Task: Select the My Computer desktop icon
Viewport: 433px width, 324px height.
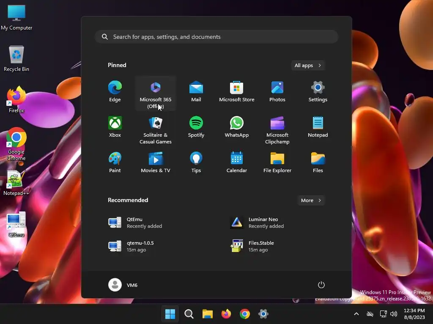Action: [x=16, y=17]
